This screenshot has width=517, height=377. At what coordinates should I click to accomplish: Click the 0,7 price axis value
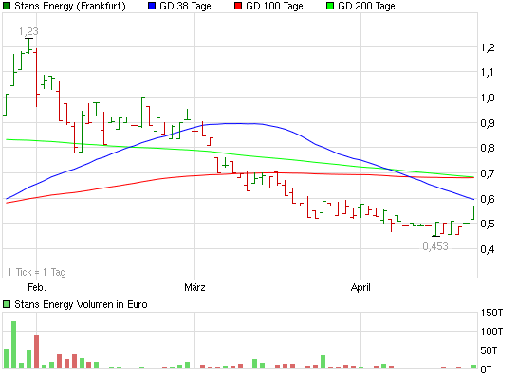click(488, 173)
